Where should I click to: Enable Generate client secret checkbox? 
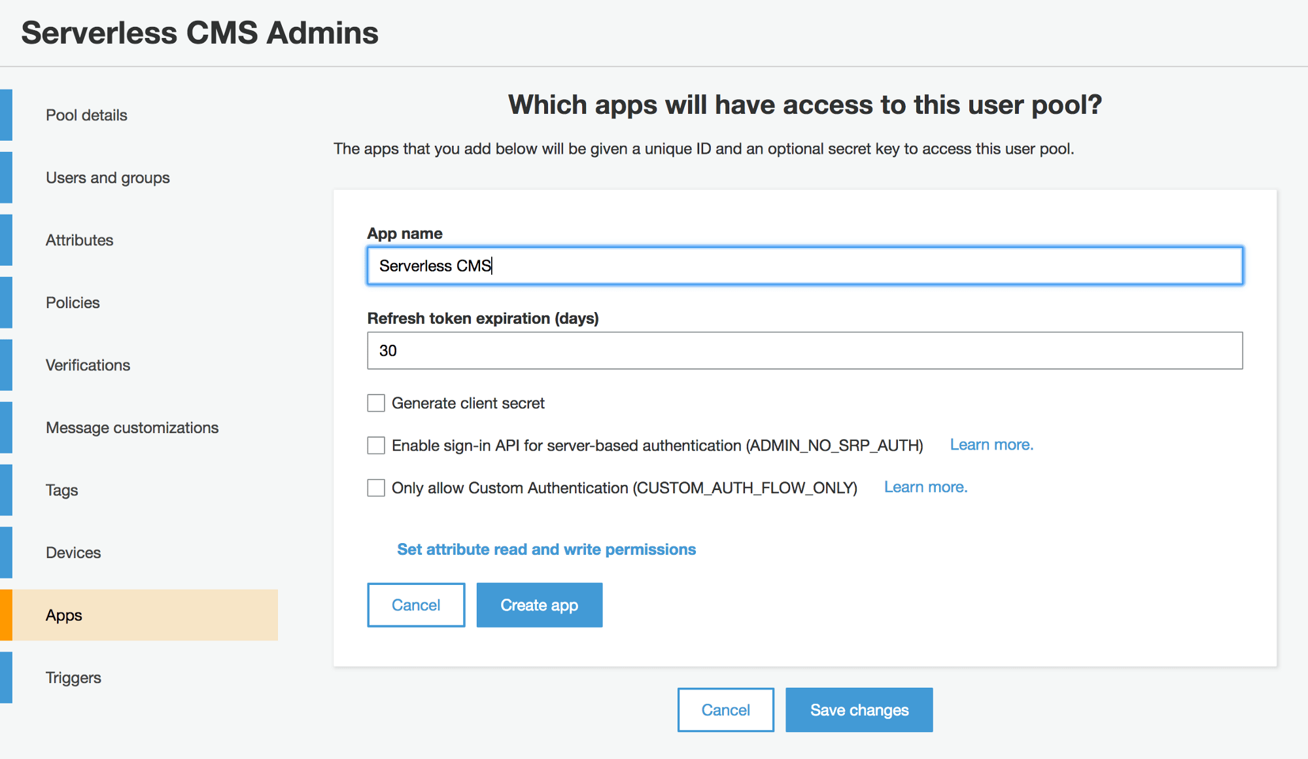pyautogui.click(x=376, y=403)
